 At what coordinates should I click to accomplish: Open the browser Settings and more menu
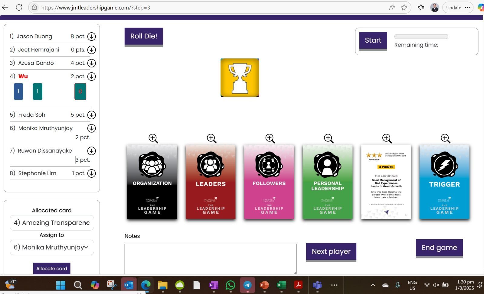468,8
